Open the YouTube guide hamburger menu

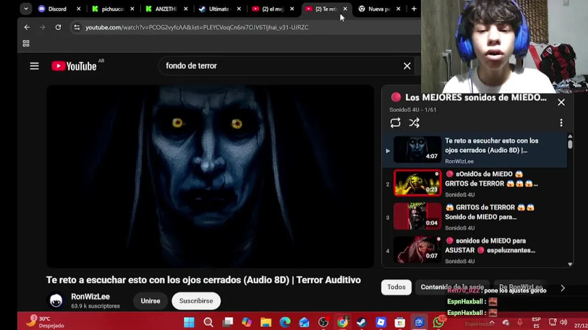(34, 66)
